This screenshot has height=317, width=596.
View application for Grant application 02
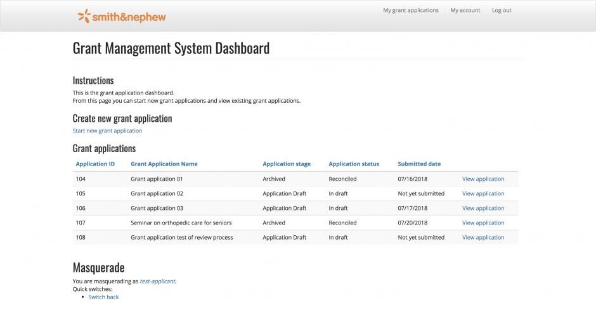coord(483,193)
